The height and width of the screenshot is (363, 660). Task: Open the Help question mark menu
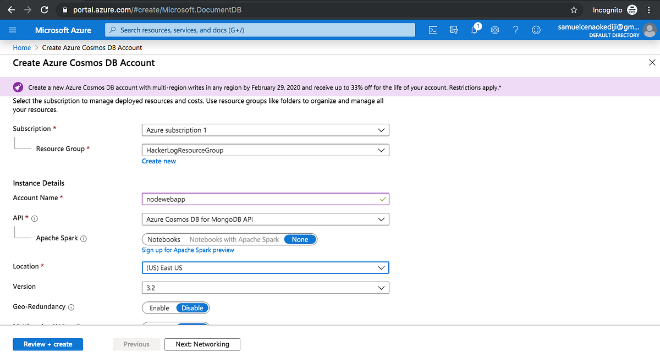click(515, 30)
